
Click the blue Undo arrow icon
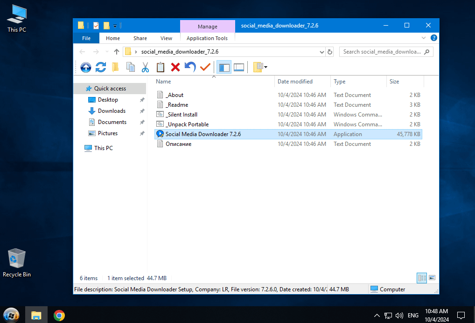(x=190, y=67)
